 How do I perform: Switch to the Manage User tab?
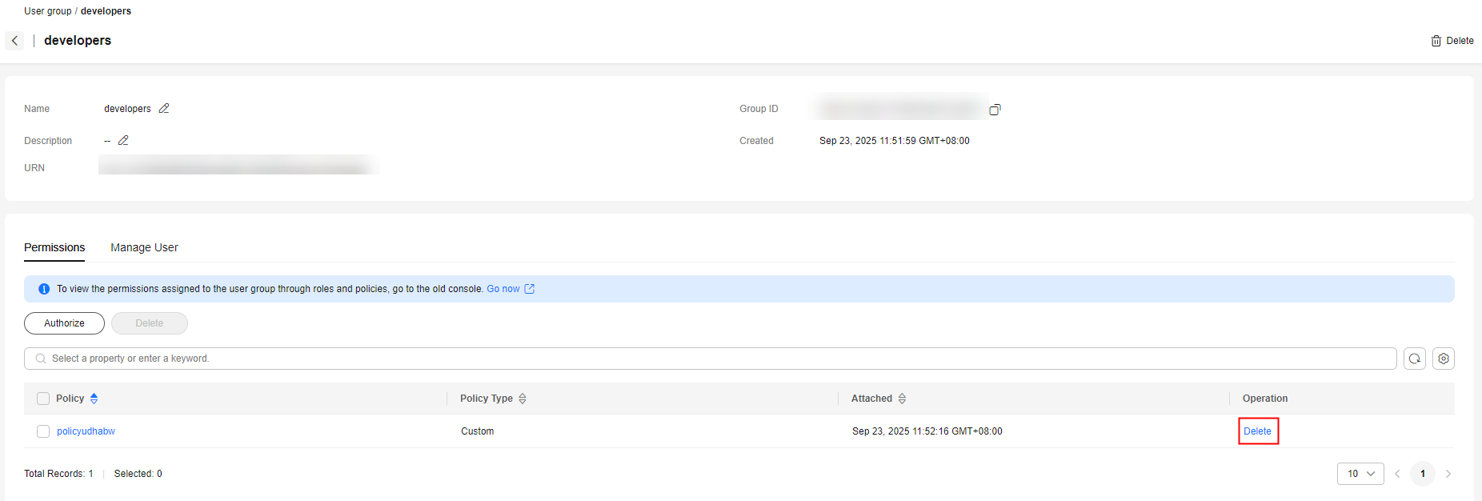pyautogui.click(x=144, y=248)
